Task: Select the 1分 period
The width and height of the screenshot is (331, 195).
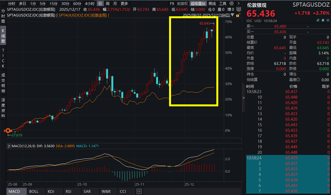Action: point(33,3)
